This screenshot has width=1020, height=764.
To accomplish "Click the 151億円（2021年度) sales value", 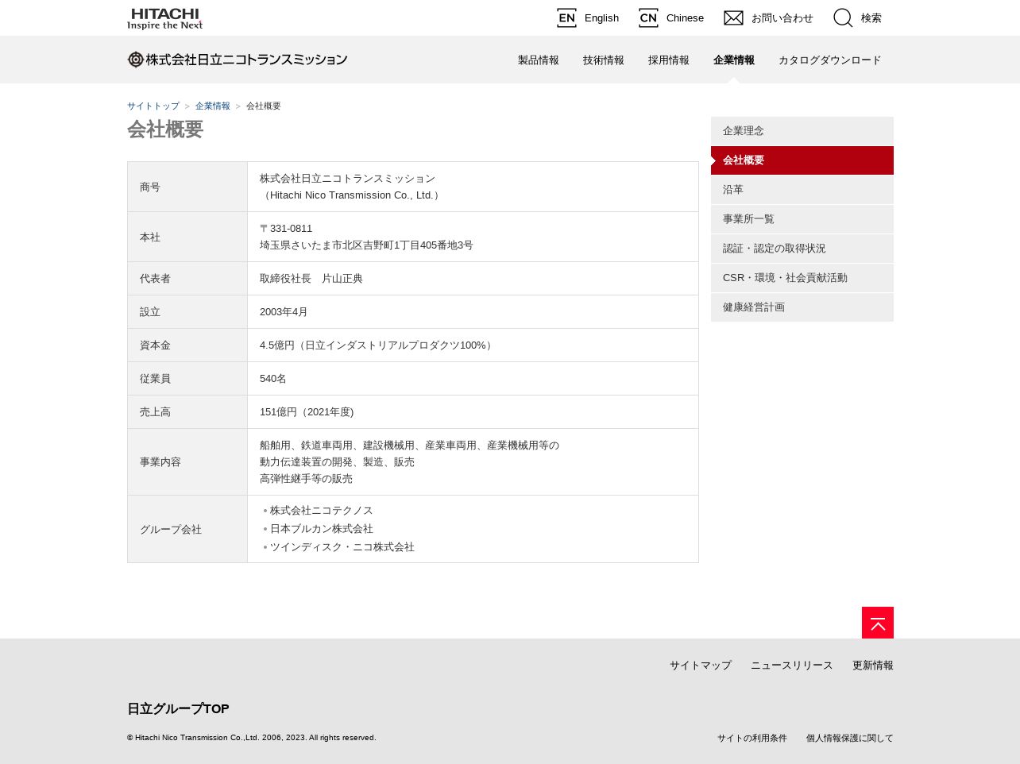I will pos(307,412).
